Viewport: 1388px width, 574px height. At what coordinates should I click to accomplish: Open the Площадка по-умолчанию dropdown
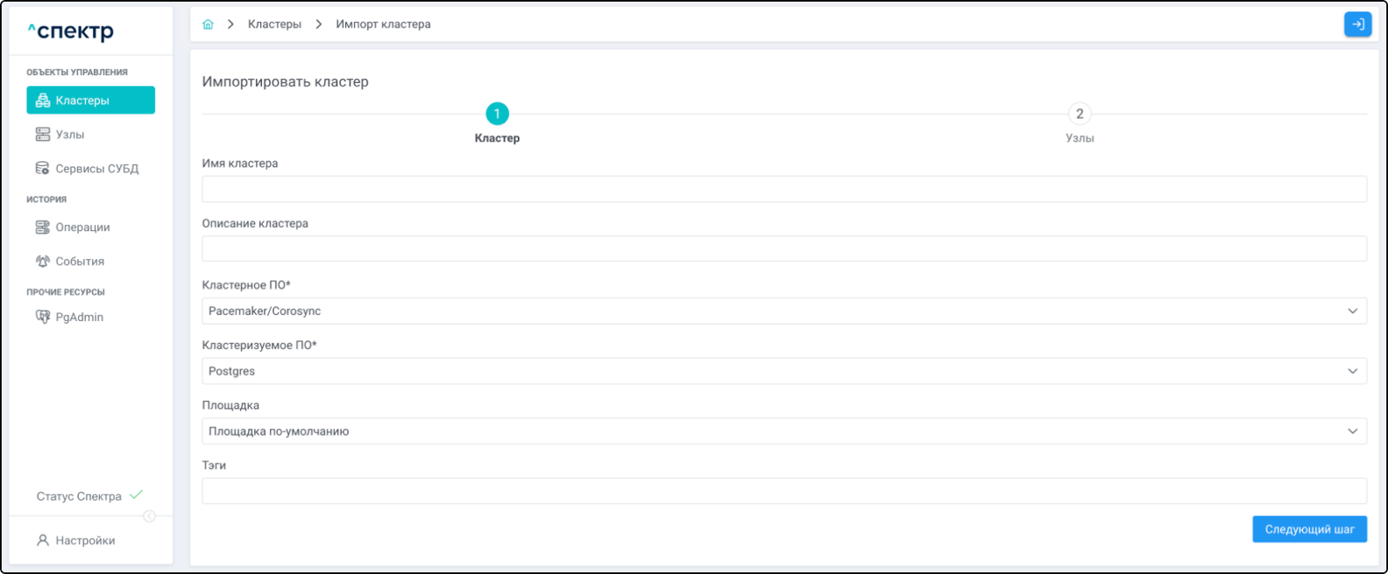784,431
